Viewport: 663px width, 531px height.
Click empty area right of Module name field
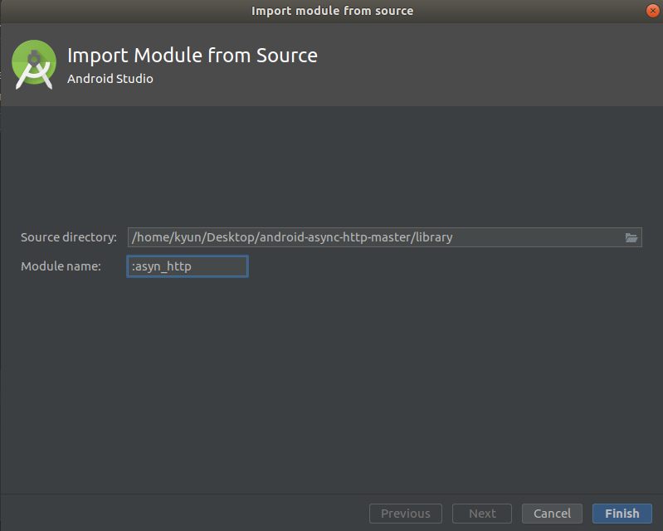pyautogui.click(x=440, y=266)
